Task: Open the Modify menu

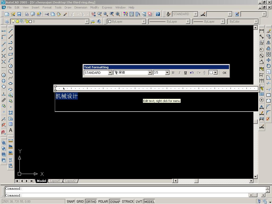Action: tap(94, 7)
